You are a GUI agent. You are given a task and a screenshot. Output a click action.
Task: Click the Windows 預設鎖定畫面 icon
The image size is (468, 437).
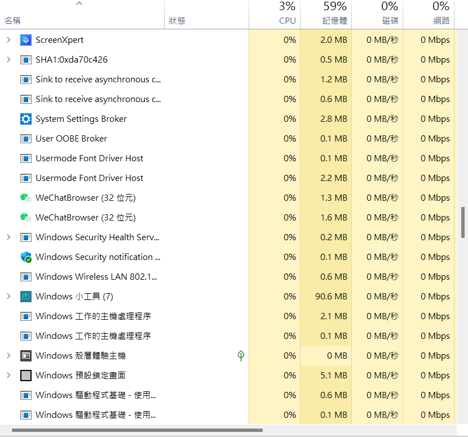coord(26,375)
